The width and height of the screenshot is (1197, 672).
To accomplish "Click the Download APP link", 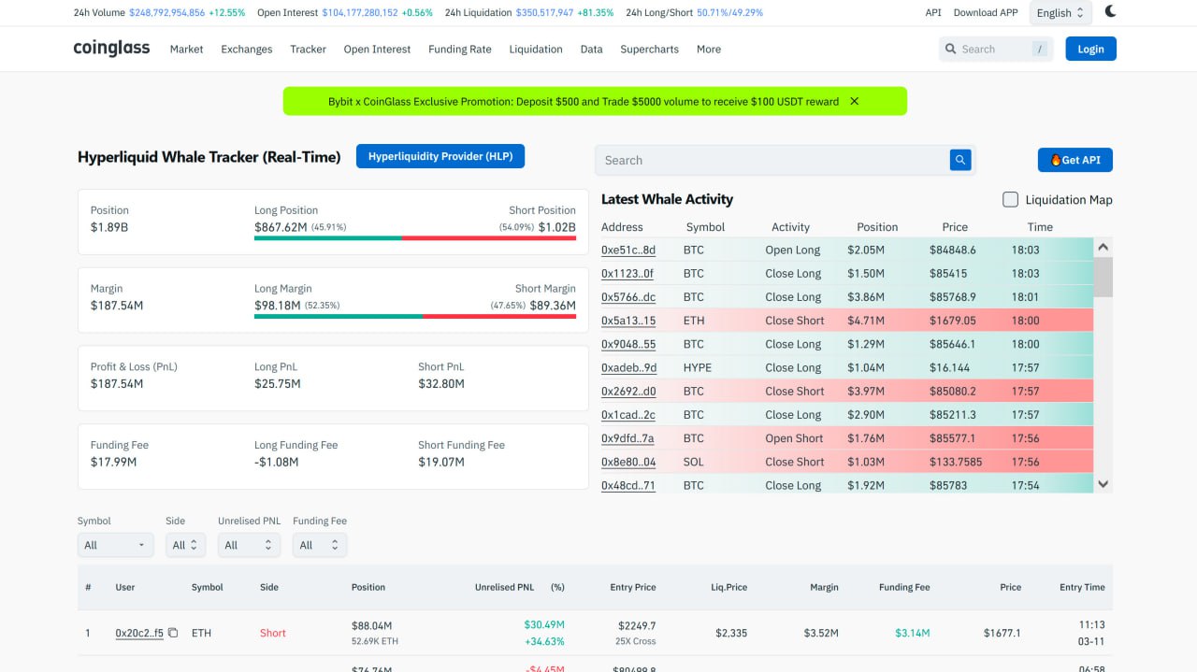I will (x=986, y=12).
